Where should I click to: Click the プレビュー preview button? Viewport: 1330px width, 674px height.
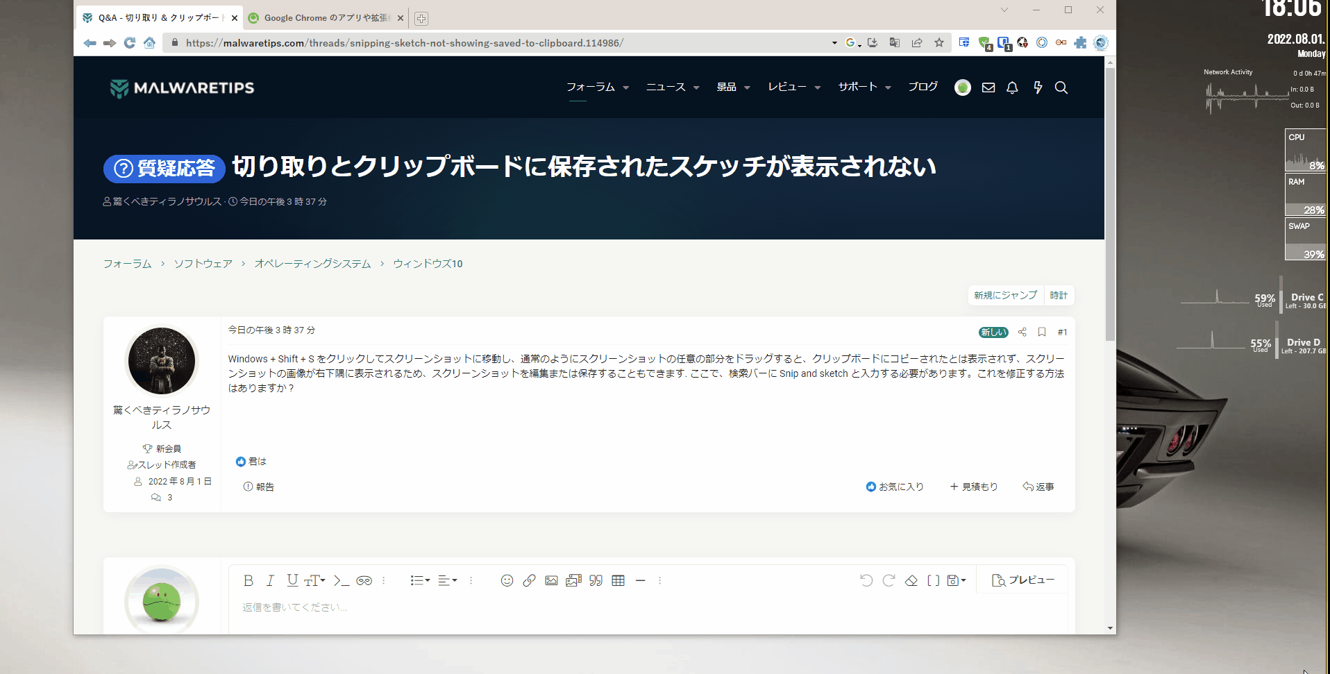(x=1023, y=580)
